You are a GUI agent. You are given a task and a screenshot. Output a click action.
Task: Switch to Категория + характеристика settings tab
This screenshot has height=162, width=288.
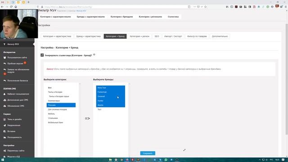[57, 36]
